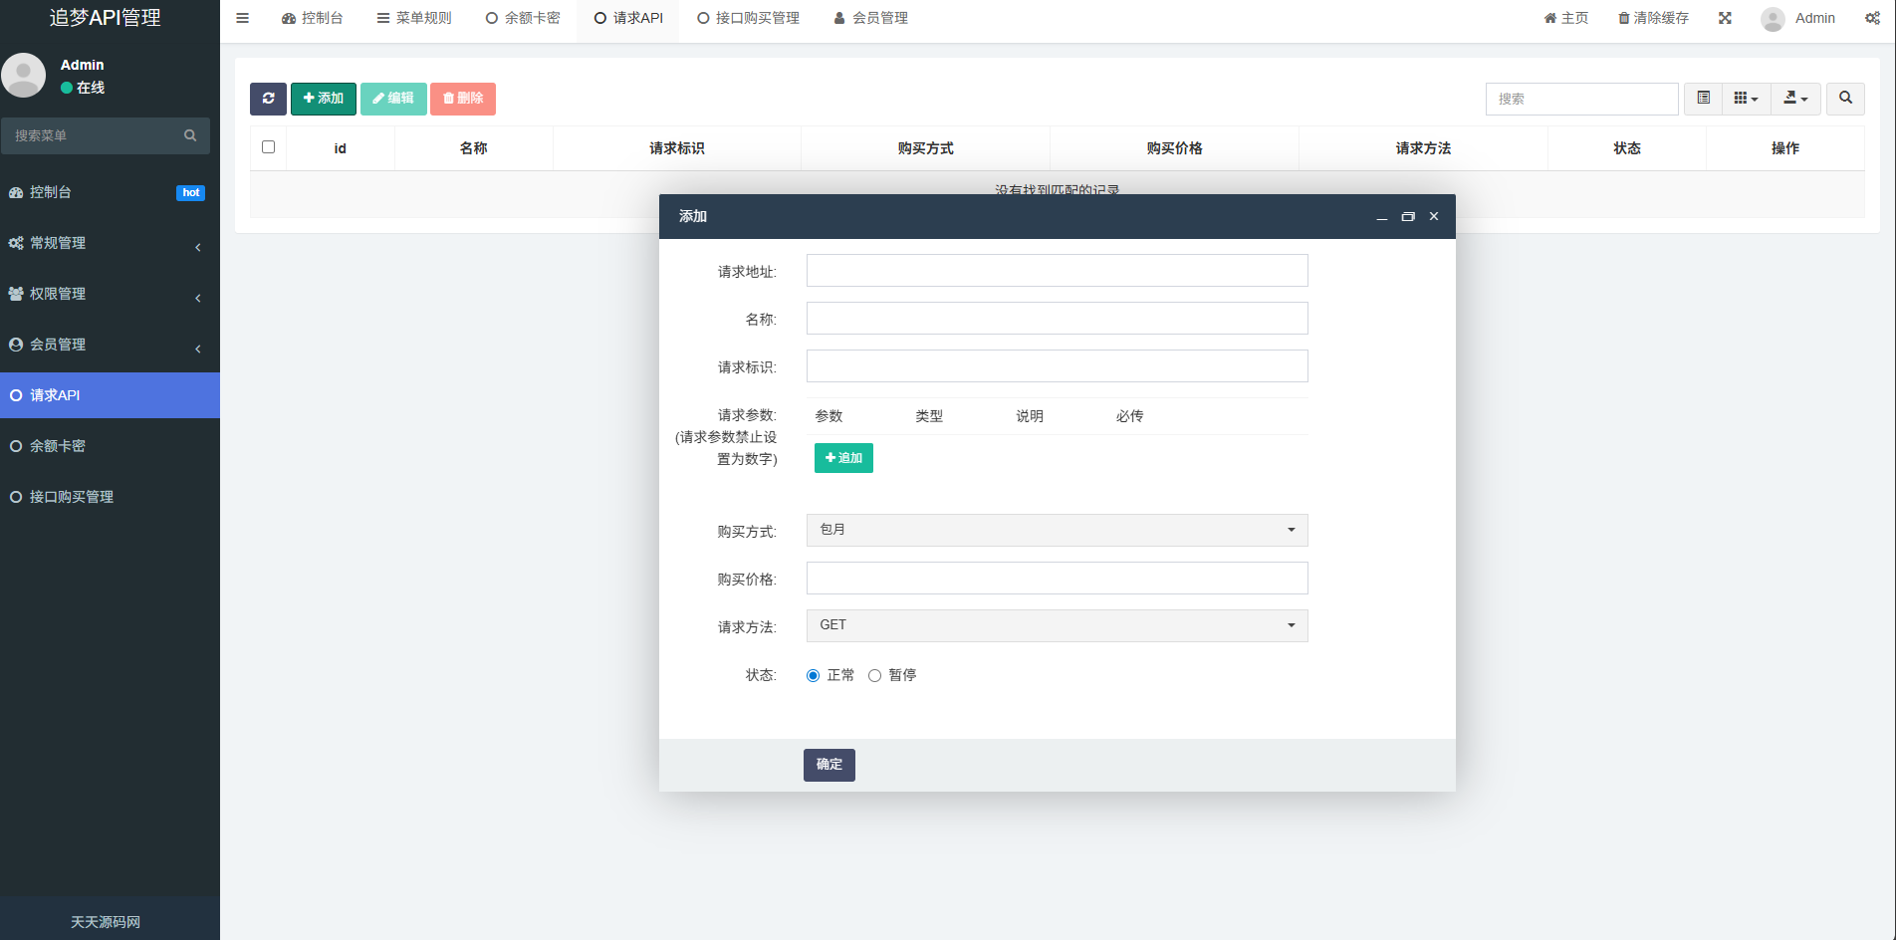Screen dimensions: 1896x940
Task: Click the 确定 confirm button in dialog
Action: coord(829,765)
